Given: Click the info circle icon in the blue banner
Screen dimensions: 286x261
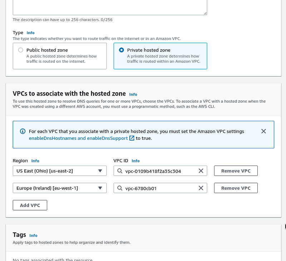Looking at the screenshot, I should [23, 131].
